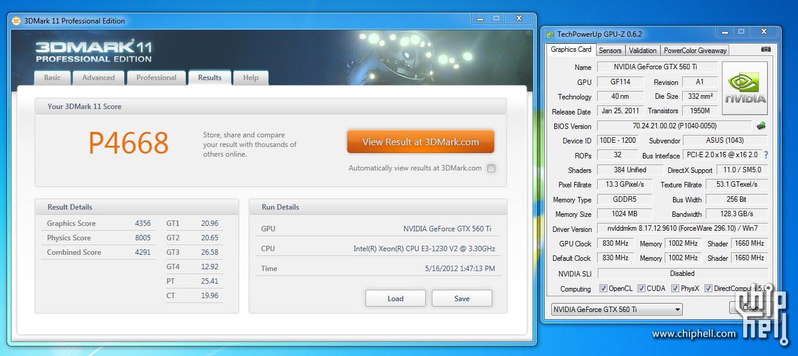
Task: Click the Driver Version field in GPU-Z
Action: [x=682, y=228]
